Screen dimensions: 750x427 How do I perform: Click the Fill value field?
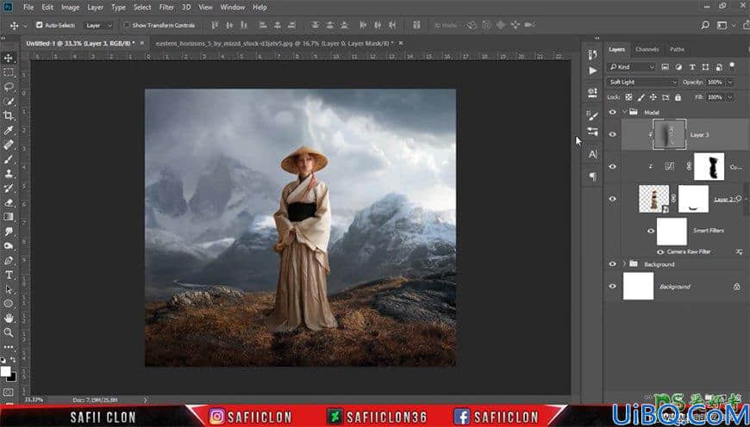click(x=715, y=97)
